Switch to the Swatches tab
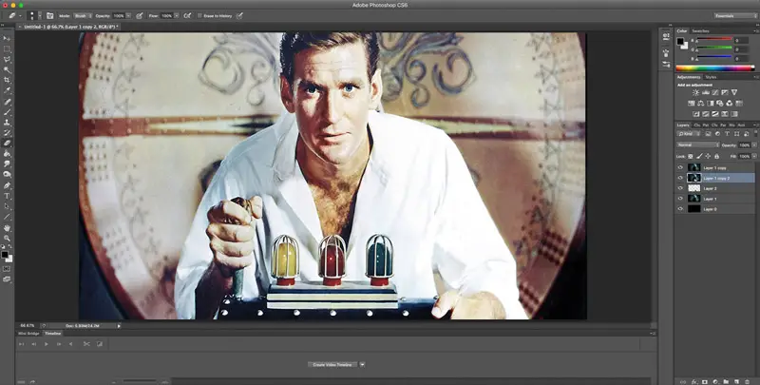The height and width of the screenshot is (385, 760). coord(700,31)
